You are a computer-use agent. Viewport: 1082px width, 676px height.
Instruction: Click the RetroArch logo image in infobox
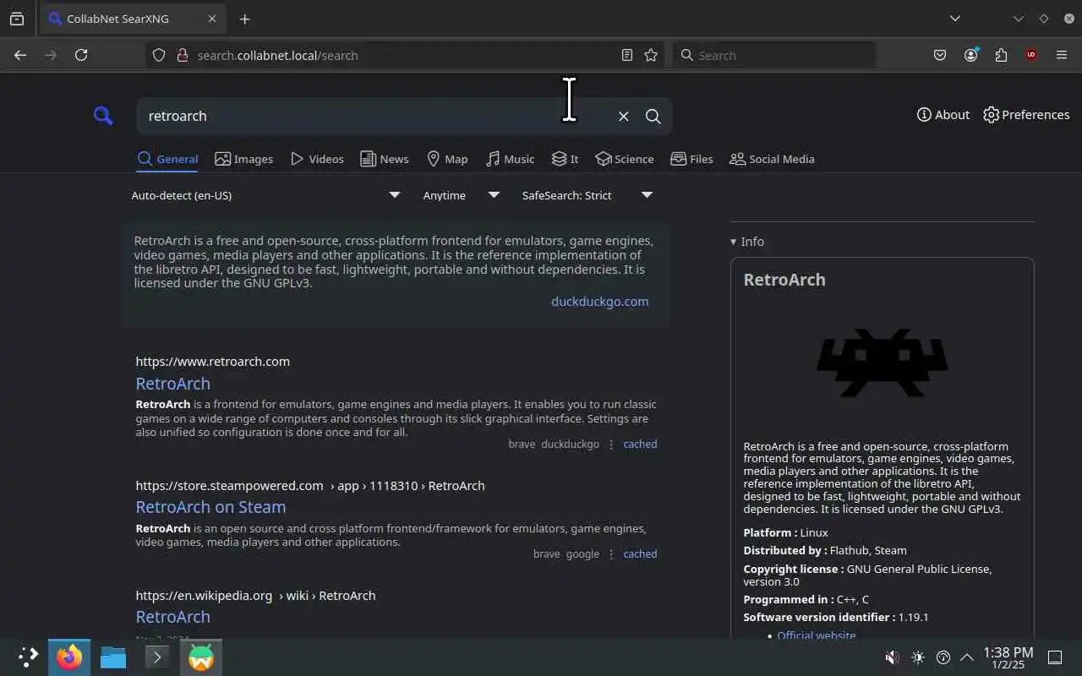pyautogui.click(x=882, y=363)
